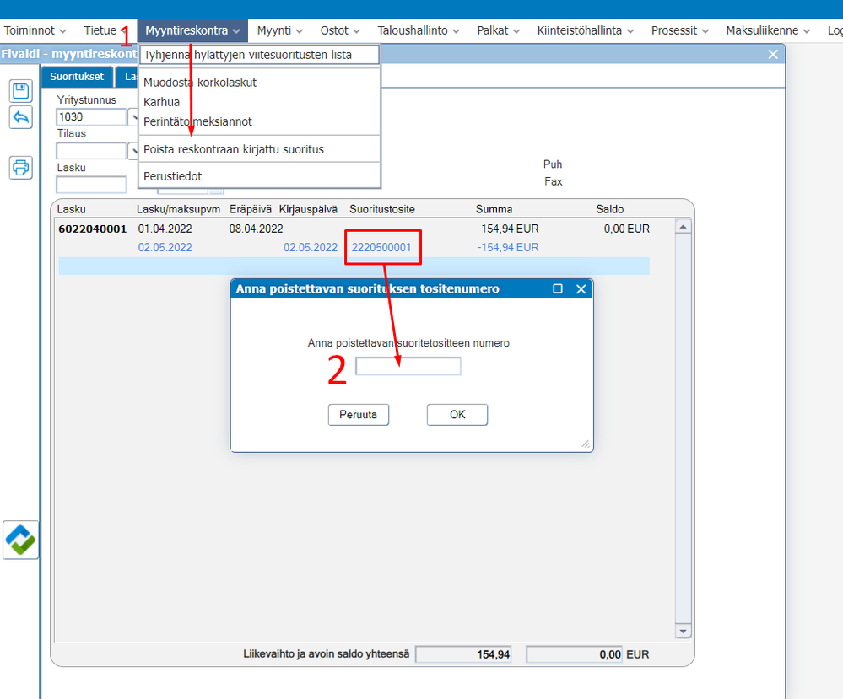
Task: Click the 154,94 EUR invoice sum
Action: coord(510,229)
